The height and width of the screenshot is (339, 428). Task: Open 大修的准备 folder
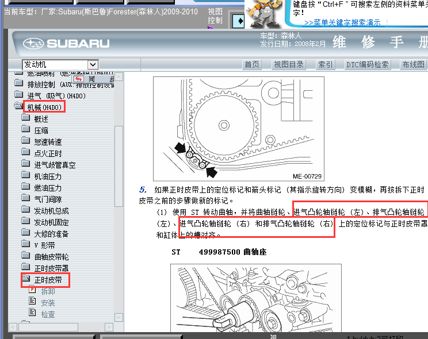point(52,234)
